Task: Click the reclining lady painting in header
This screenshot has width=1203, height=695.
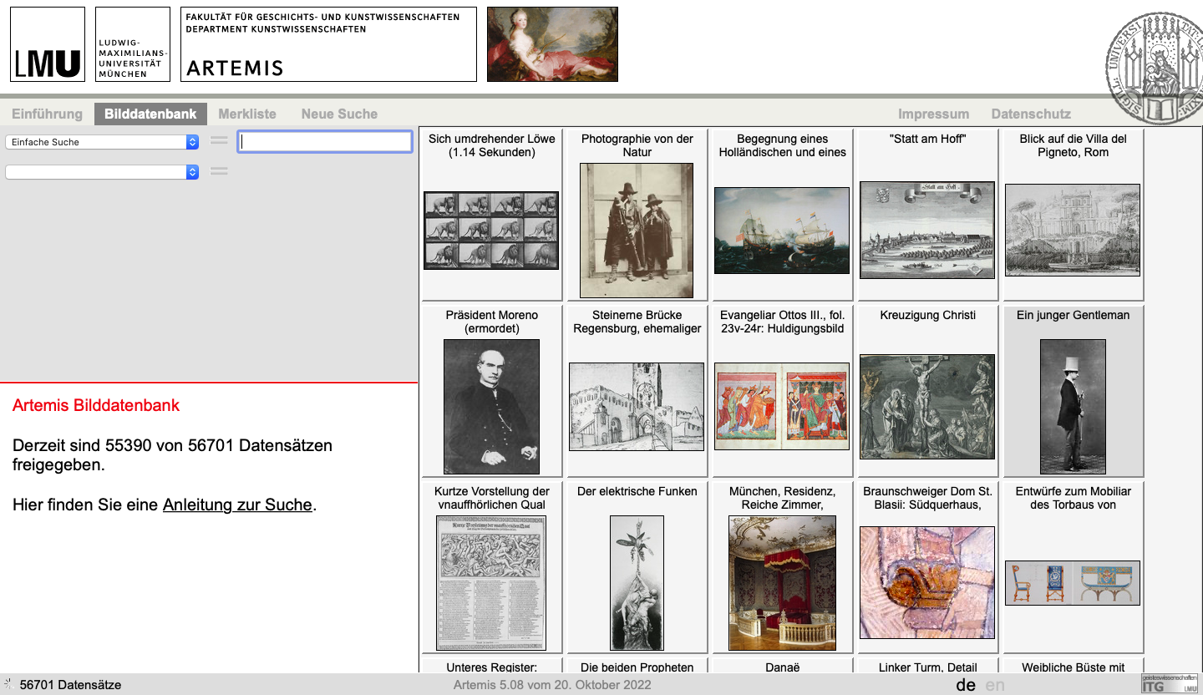Action: point(552,44)
